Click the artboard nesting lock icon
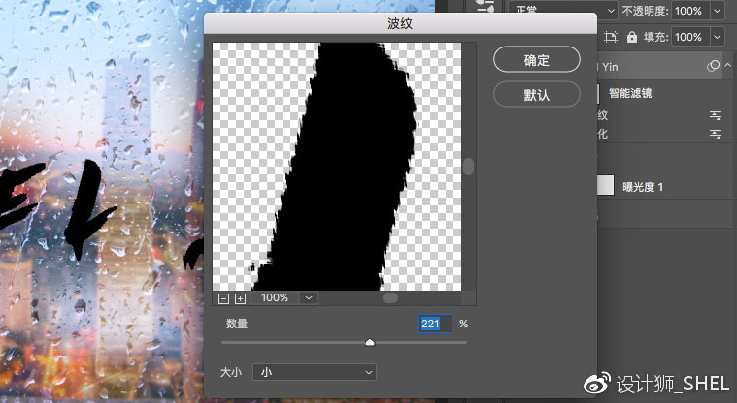This screenshot has height=403, width=737. [611, 37]
